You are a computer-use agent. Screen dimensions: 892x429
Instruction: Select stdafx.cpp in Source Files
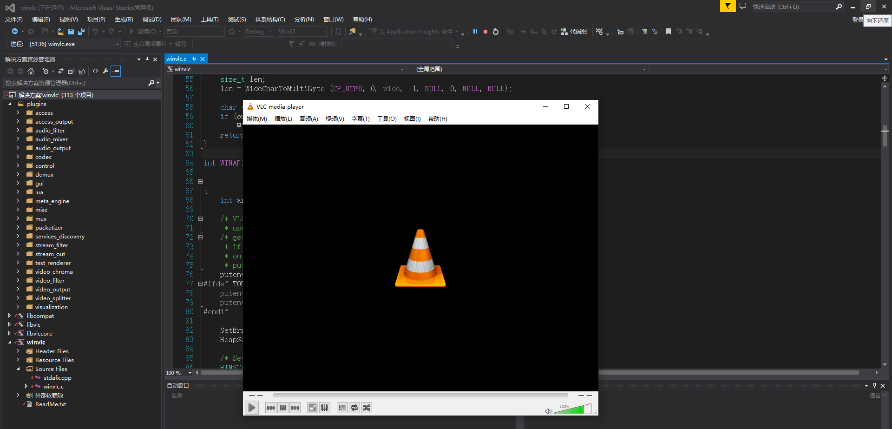[x=58, y=378]
